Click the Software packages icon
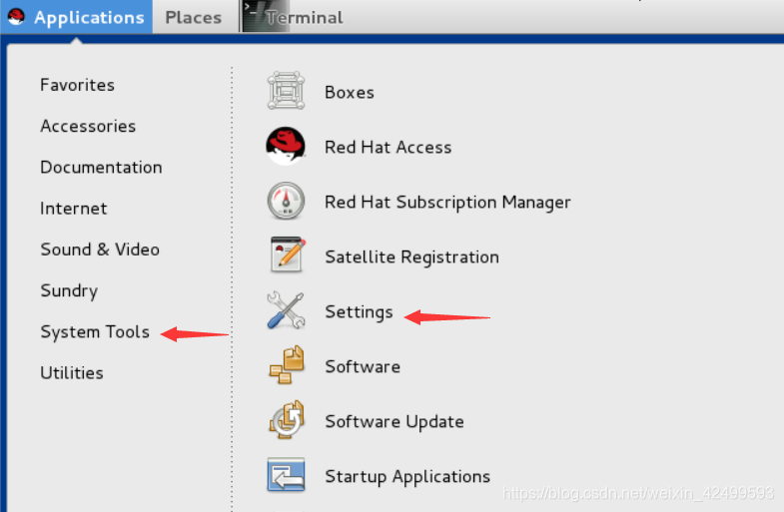Screen dimensions: 784x512 click(287, 365)
